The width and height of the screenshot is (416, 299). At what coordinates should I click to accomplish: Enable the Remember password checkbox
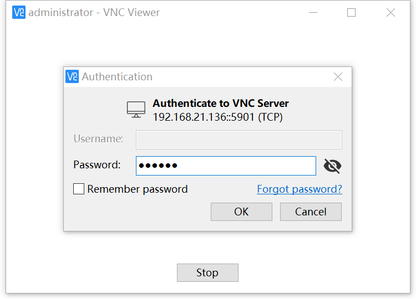pos(79,189)
